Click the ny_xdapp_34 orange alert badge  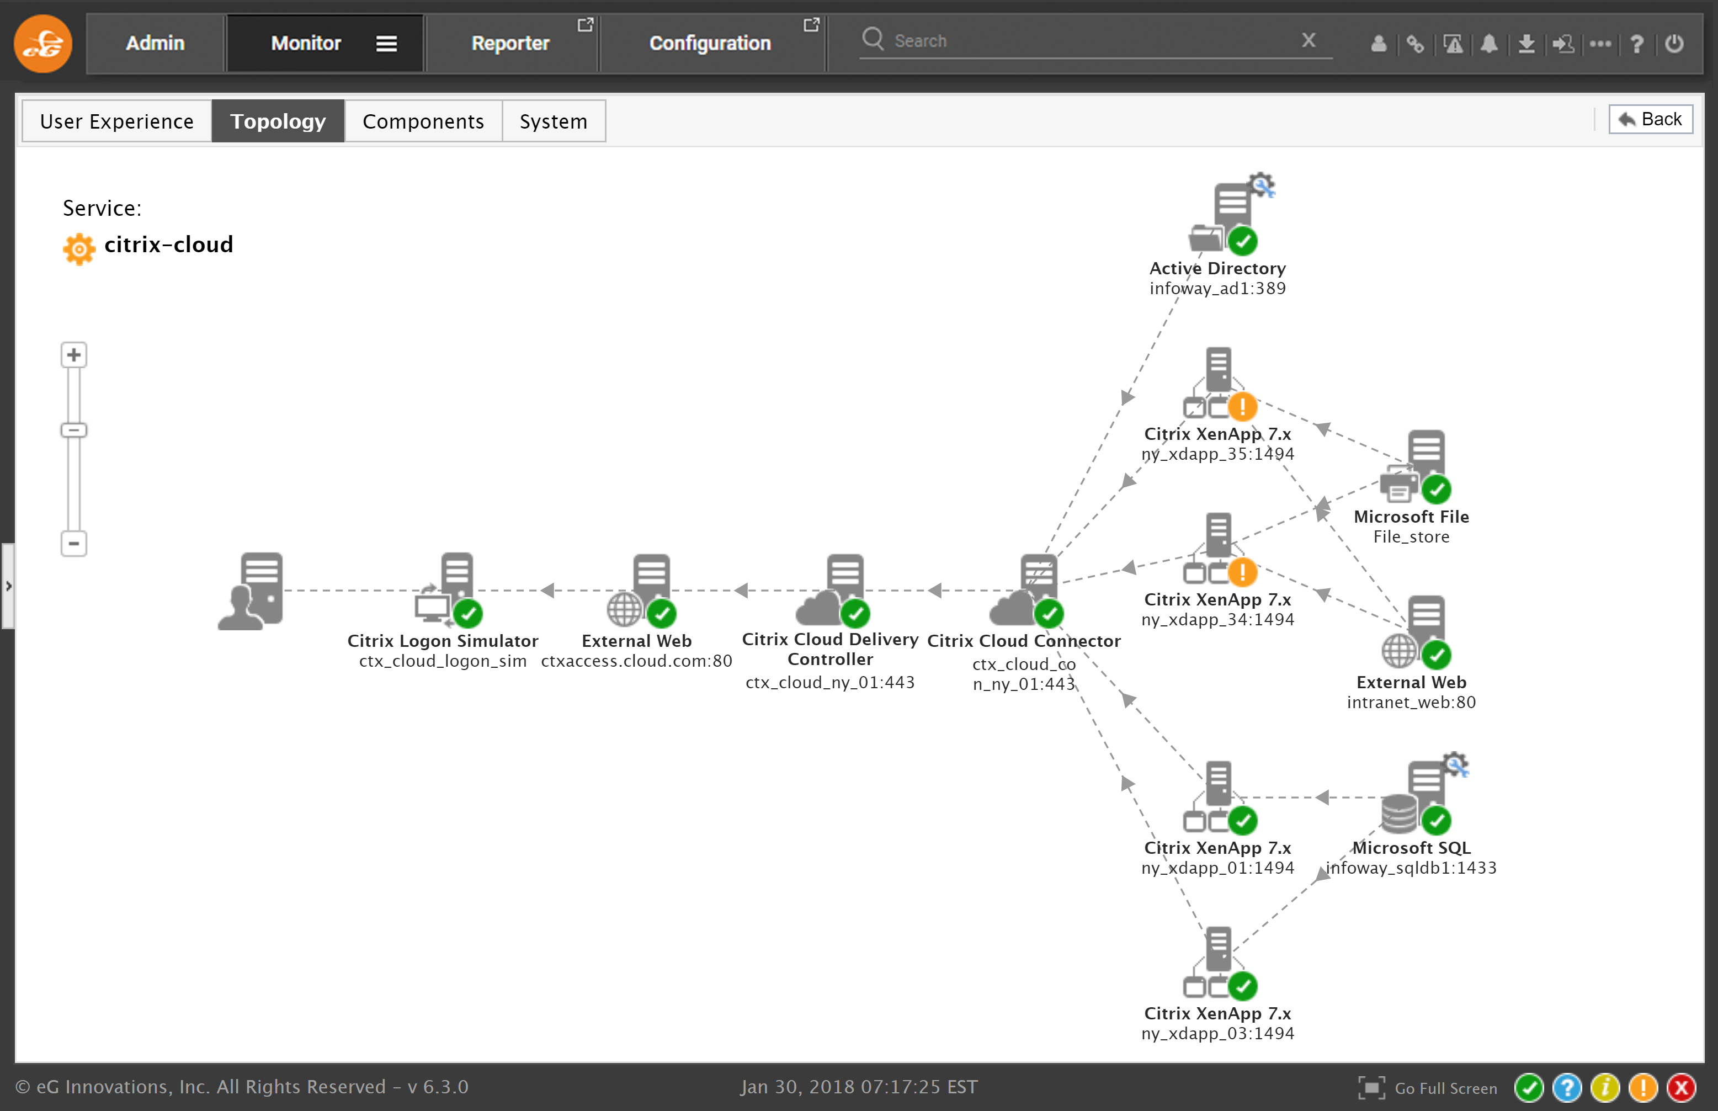coord(1243,572)
